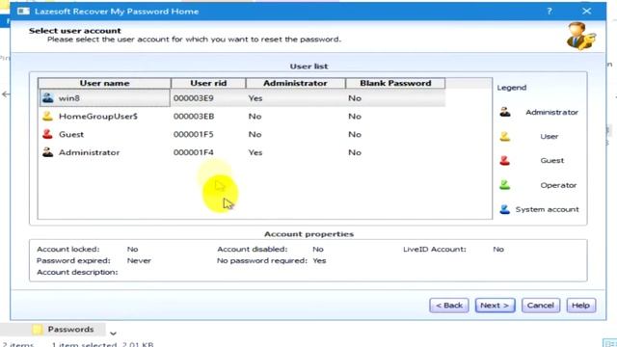Viewport: 617px width, 347px height.
Task: Close the Lazesoft Recover My Password window
Action: pos(587,11)
